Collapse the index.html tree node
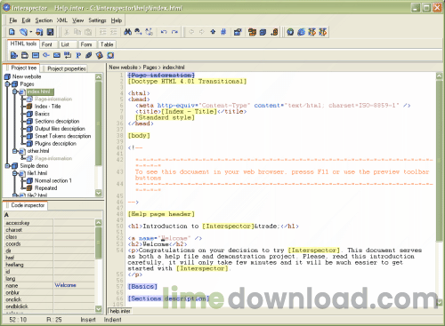Screen dimensions: 445x326 click(x=14, y=91)
